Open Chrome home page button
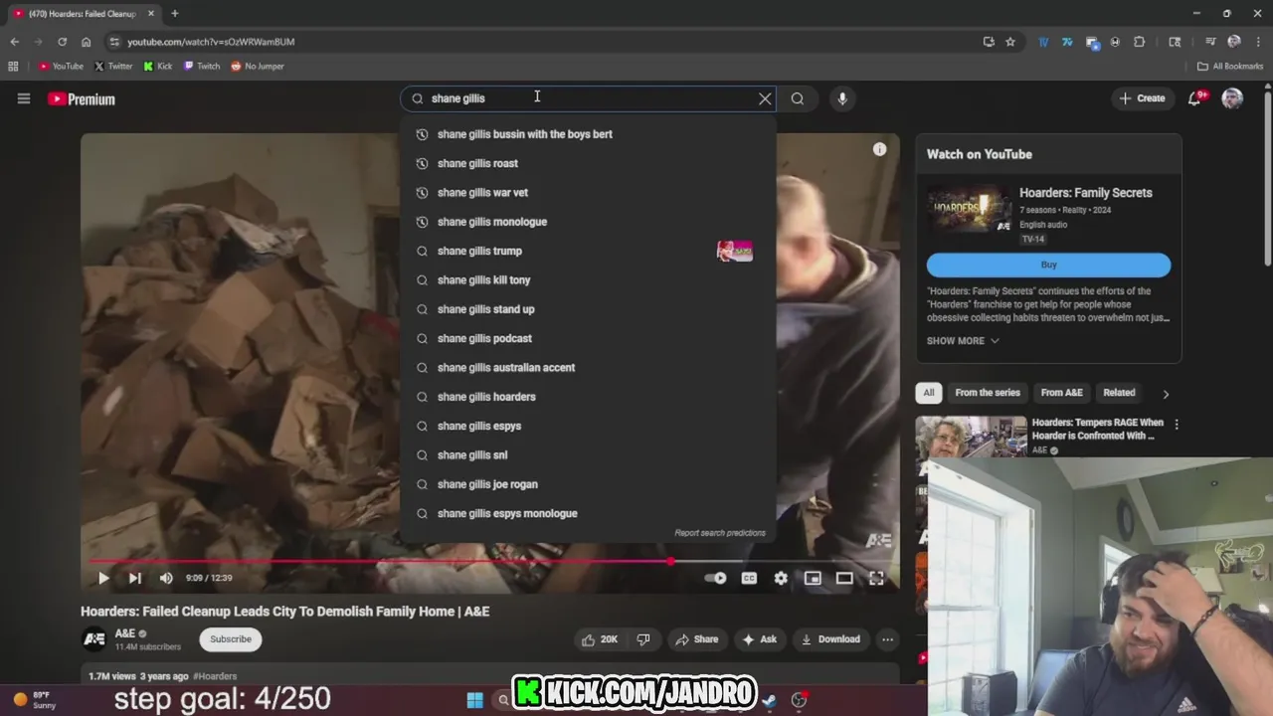The height and width of the screenshot is (716, 1273). click(86, 42)
